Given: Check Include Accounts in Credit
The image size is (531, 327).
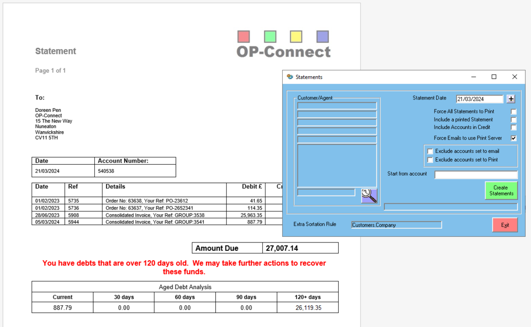Looking at the screenshot, I should [x=514, y=127].
